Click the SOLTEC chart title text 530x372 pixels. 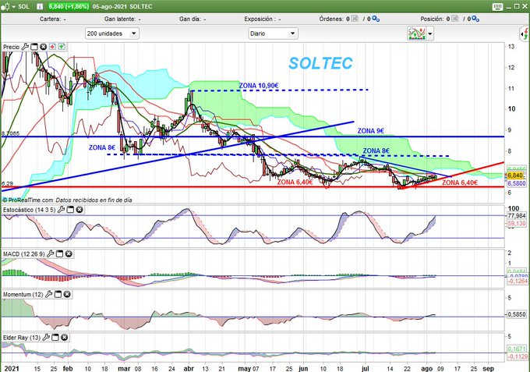(320, 63)
